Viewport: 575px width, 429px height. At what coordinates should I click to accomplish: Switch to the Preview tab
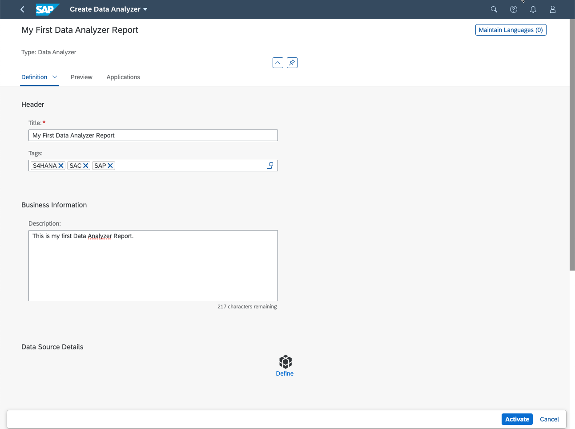[x=81, y=77]
